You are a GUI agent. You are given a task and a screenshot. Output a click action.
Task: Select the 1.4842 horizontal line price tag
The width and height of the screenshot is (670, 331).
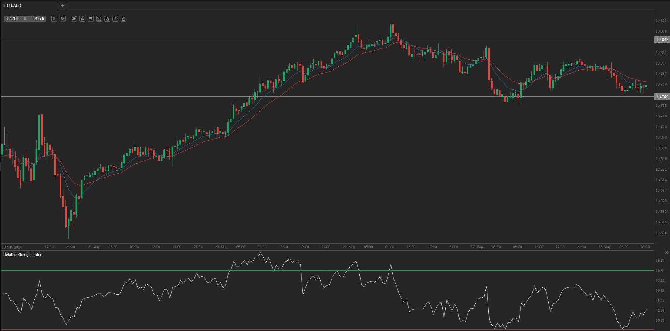[x=662, y=40]
